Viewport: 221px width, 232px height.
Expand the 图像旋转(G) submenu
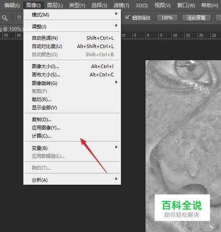click(72, 83)
